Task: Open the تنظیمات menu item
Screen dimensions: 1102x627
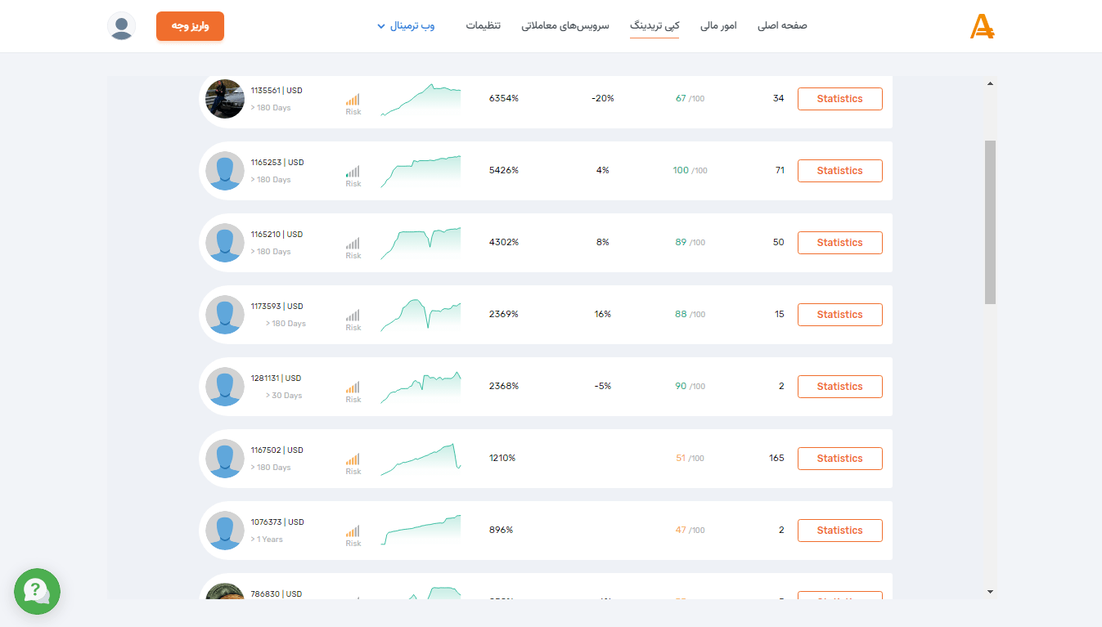Action: (484, 25)
